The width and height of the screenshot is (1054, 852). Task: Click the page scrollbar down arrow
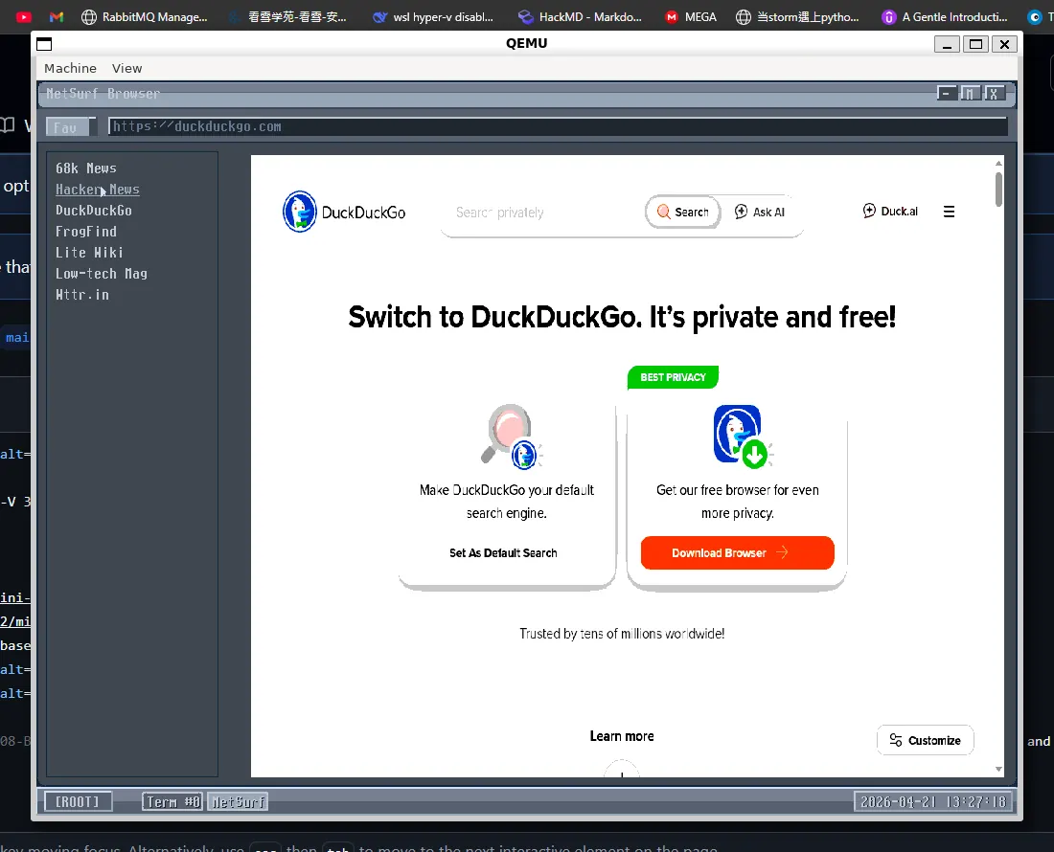click(x=998, y=770)
